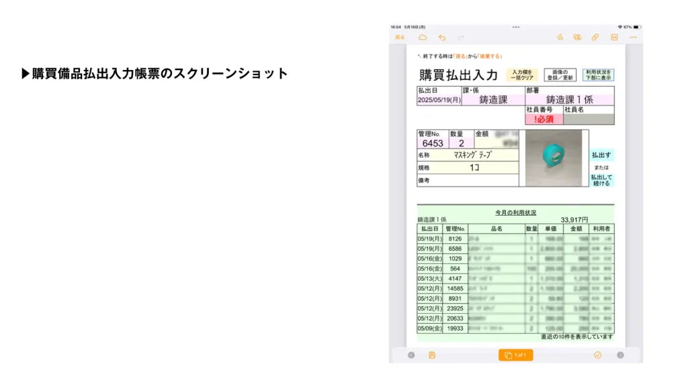This screenshot has width=688, height=387.
Task: Select the handwriting pen tool icon
Action: (x=559, y=38)
